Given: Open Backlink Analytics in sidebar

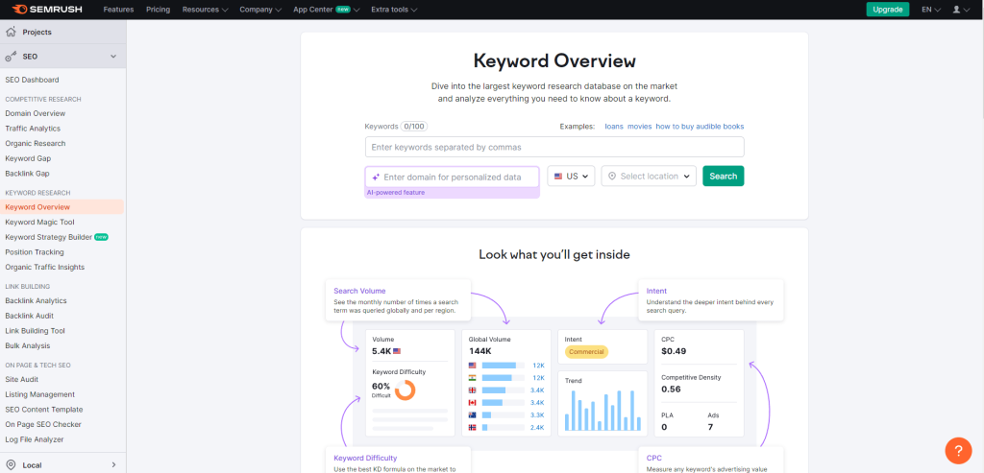Looking at the screenshot, I should click(36, 300).
